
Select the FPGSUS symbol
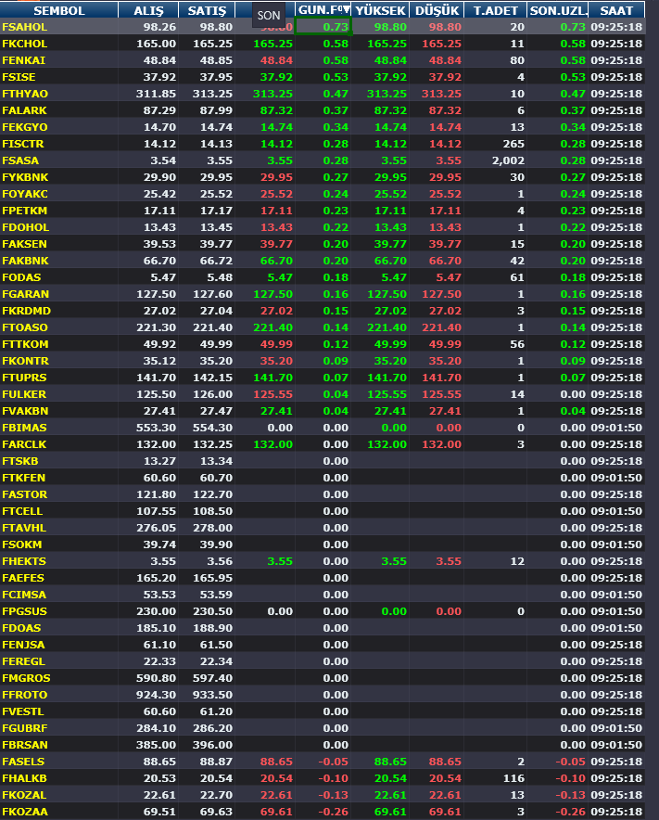[25, 612]
